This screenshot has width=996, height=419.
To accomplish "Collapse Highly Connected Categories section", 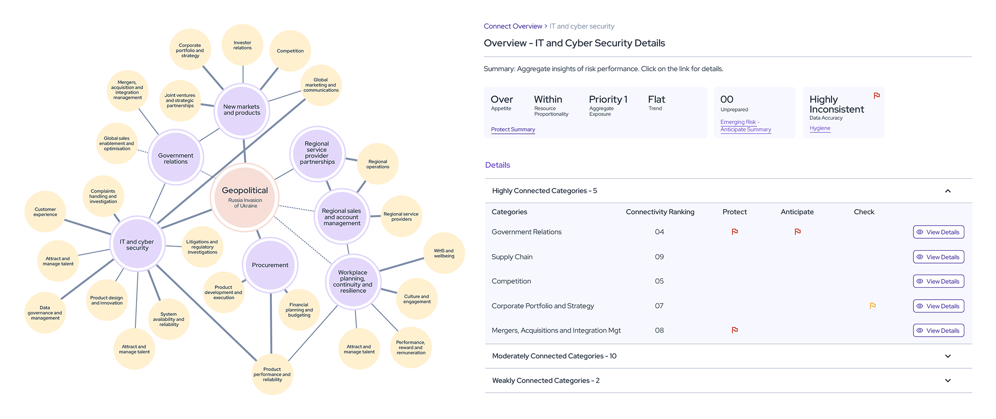I will point(948,191).
